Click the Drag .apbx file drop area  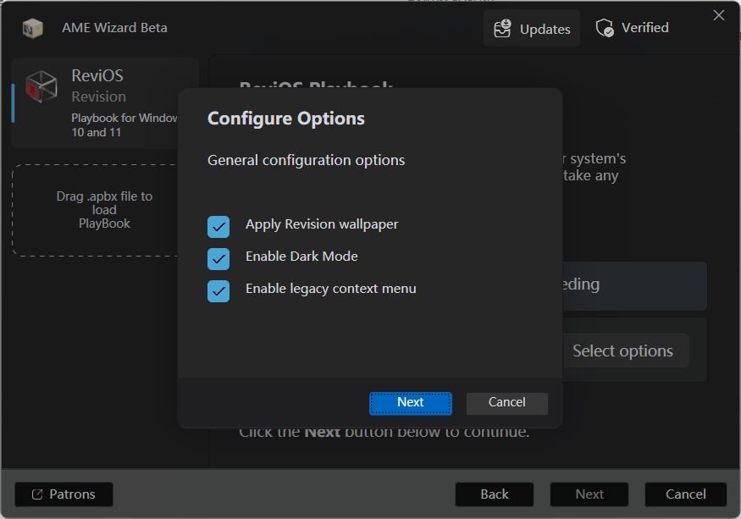(105, 210)
